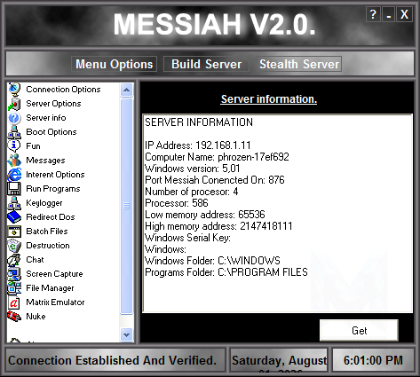Click the Windows version 5,01 line

pos(193,169)
